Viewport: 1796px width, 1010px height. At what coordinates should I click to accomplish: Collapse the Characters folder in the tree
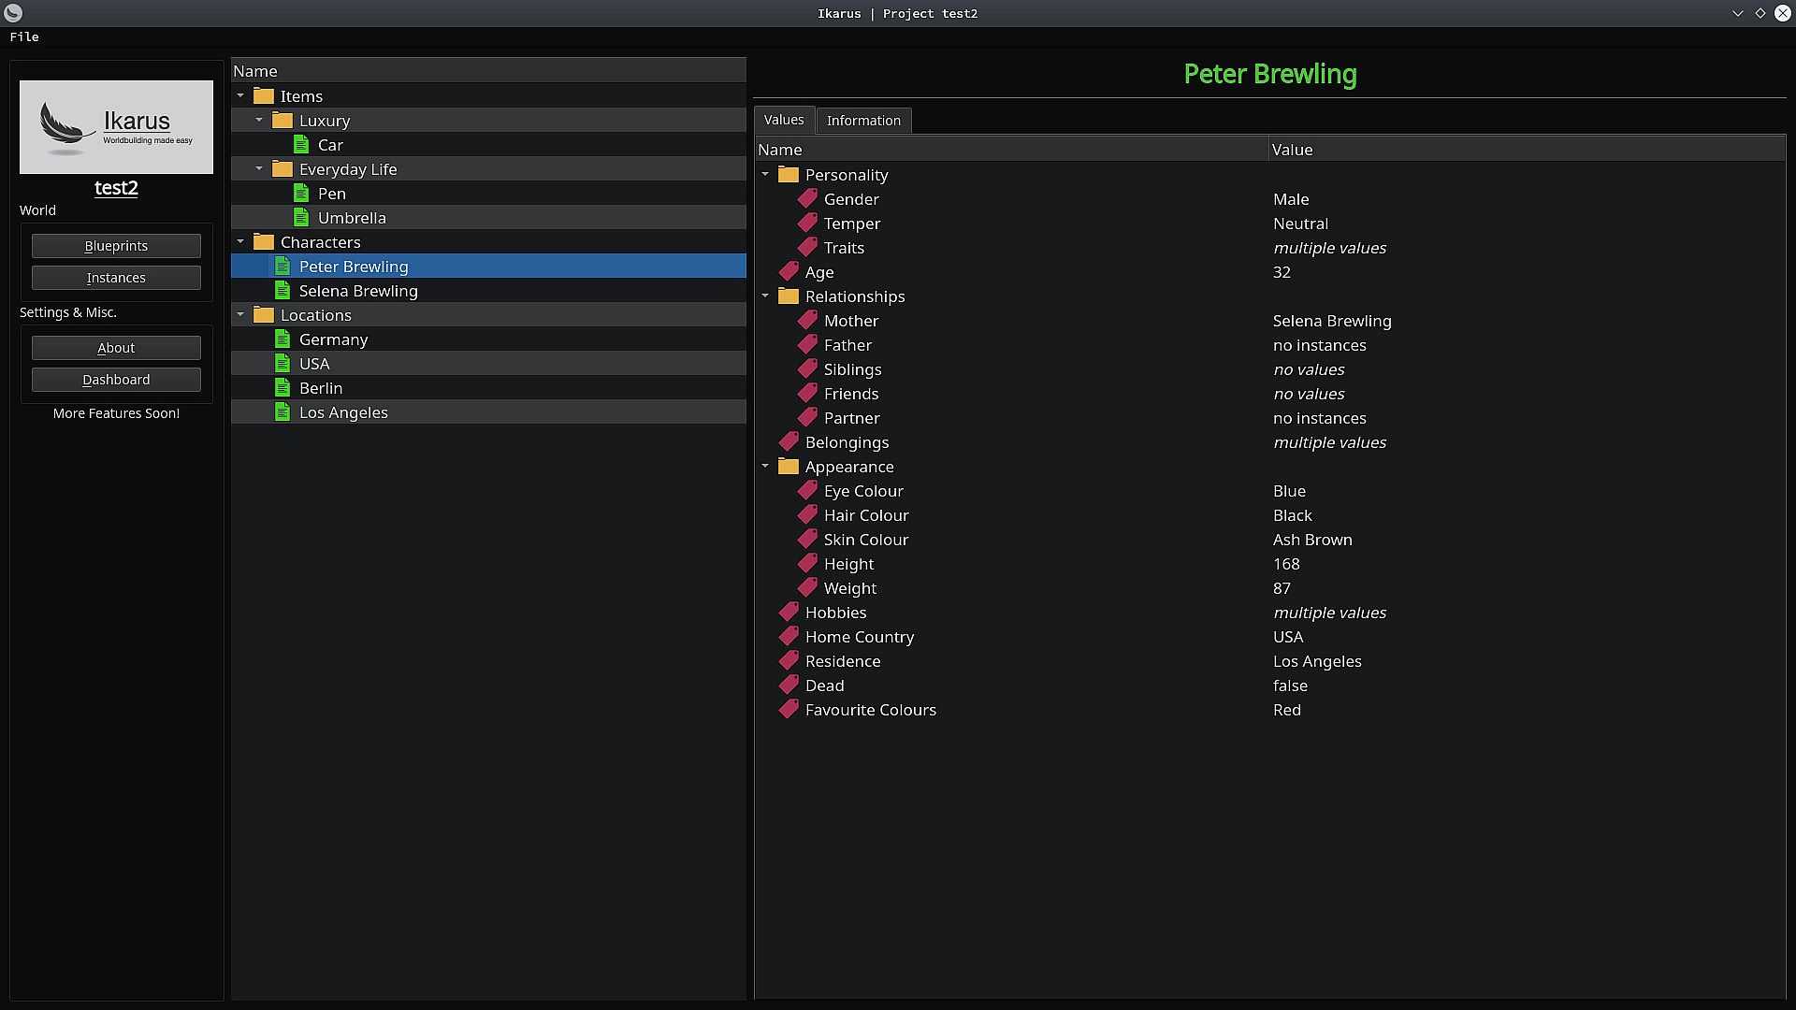[240, 242]
